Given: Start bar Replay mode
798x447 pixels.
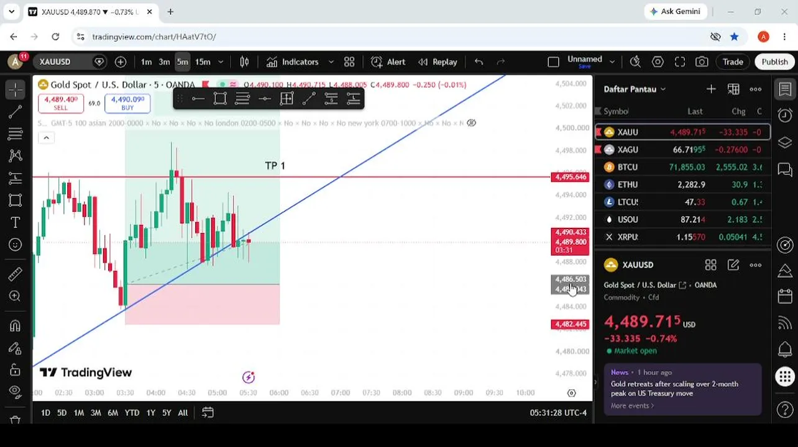Looking at the screenshot, I should click(x=438, y=61).
